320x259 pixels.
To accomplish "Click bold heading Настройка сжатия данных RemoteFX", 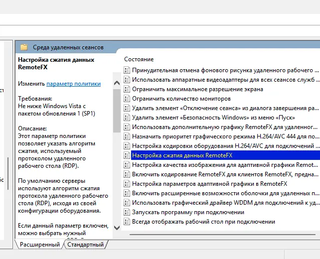I will pos(56,63).
